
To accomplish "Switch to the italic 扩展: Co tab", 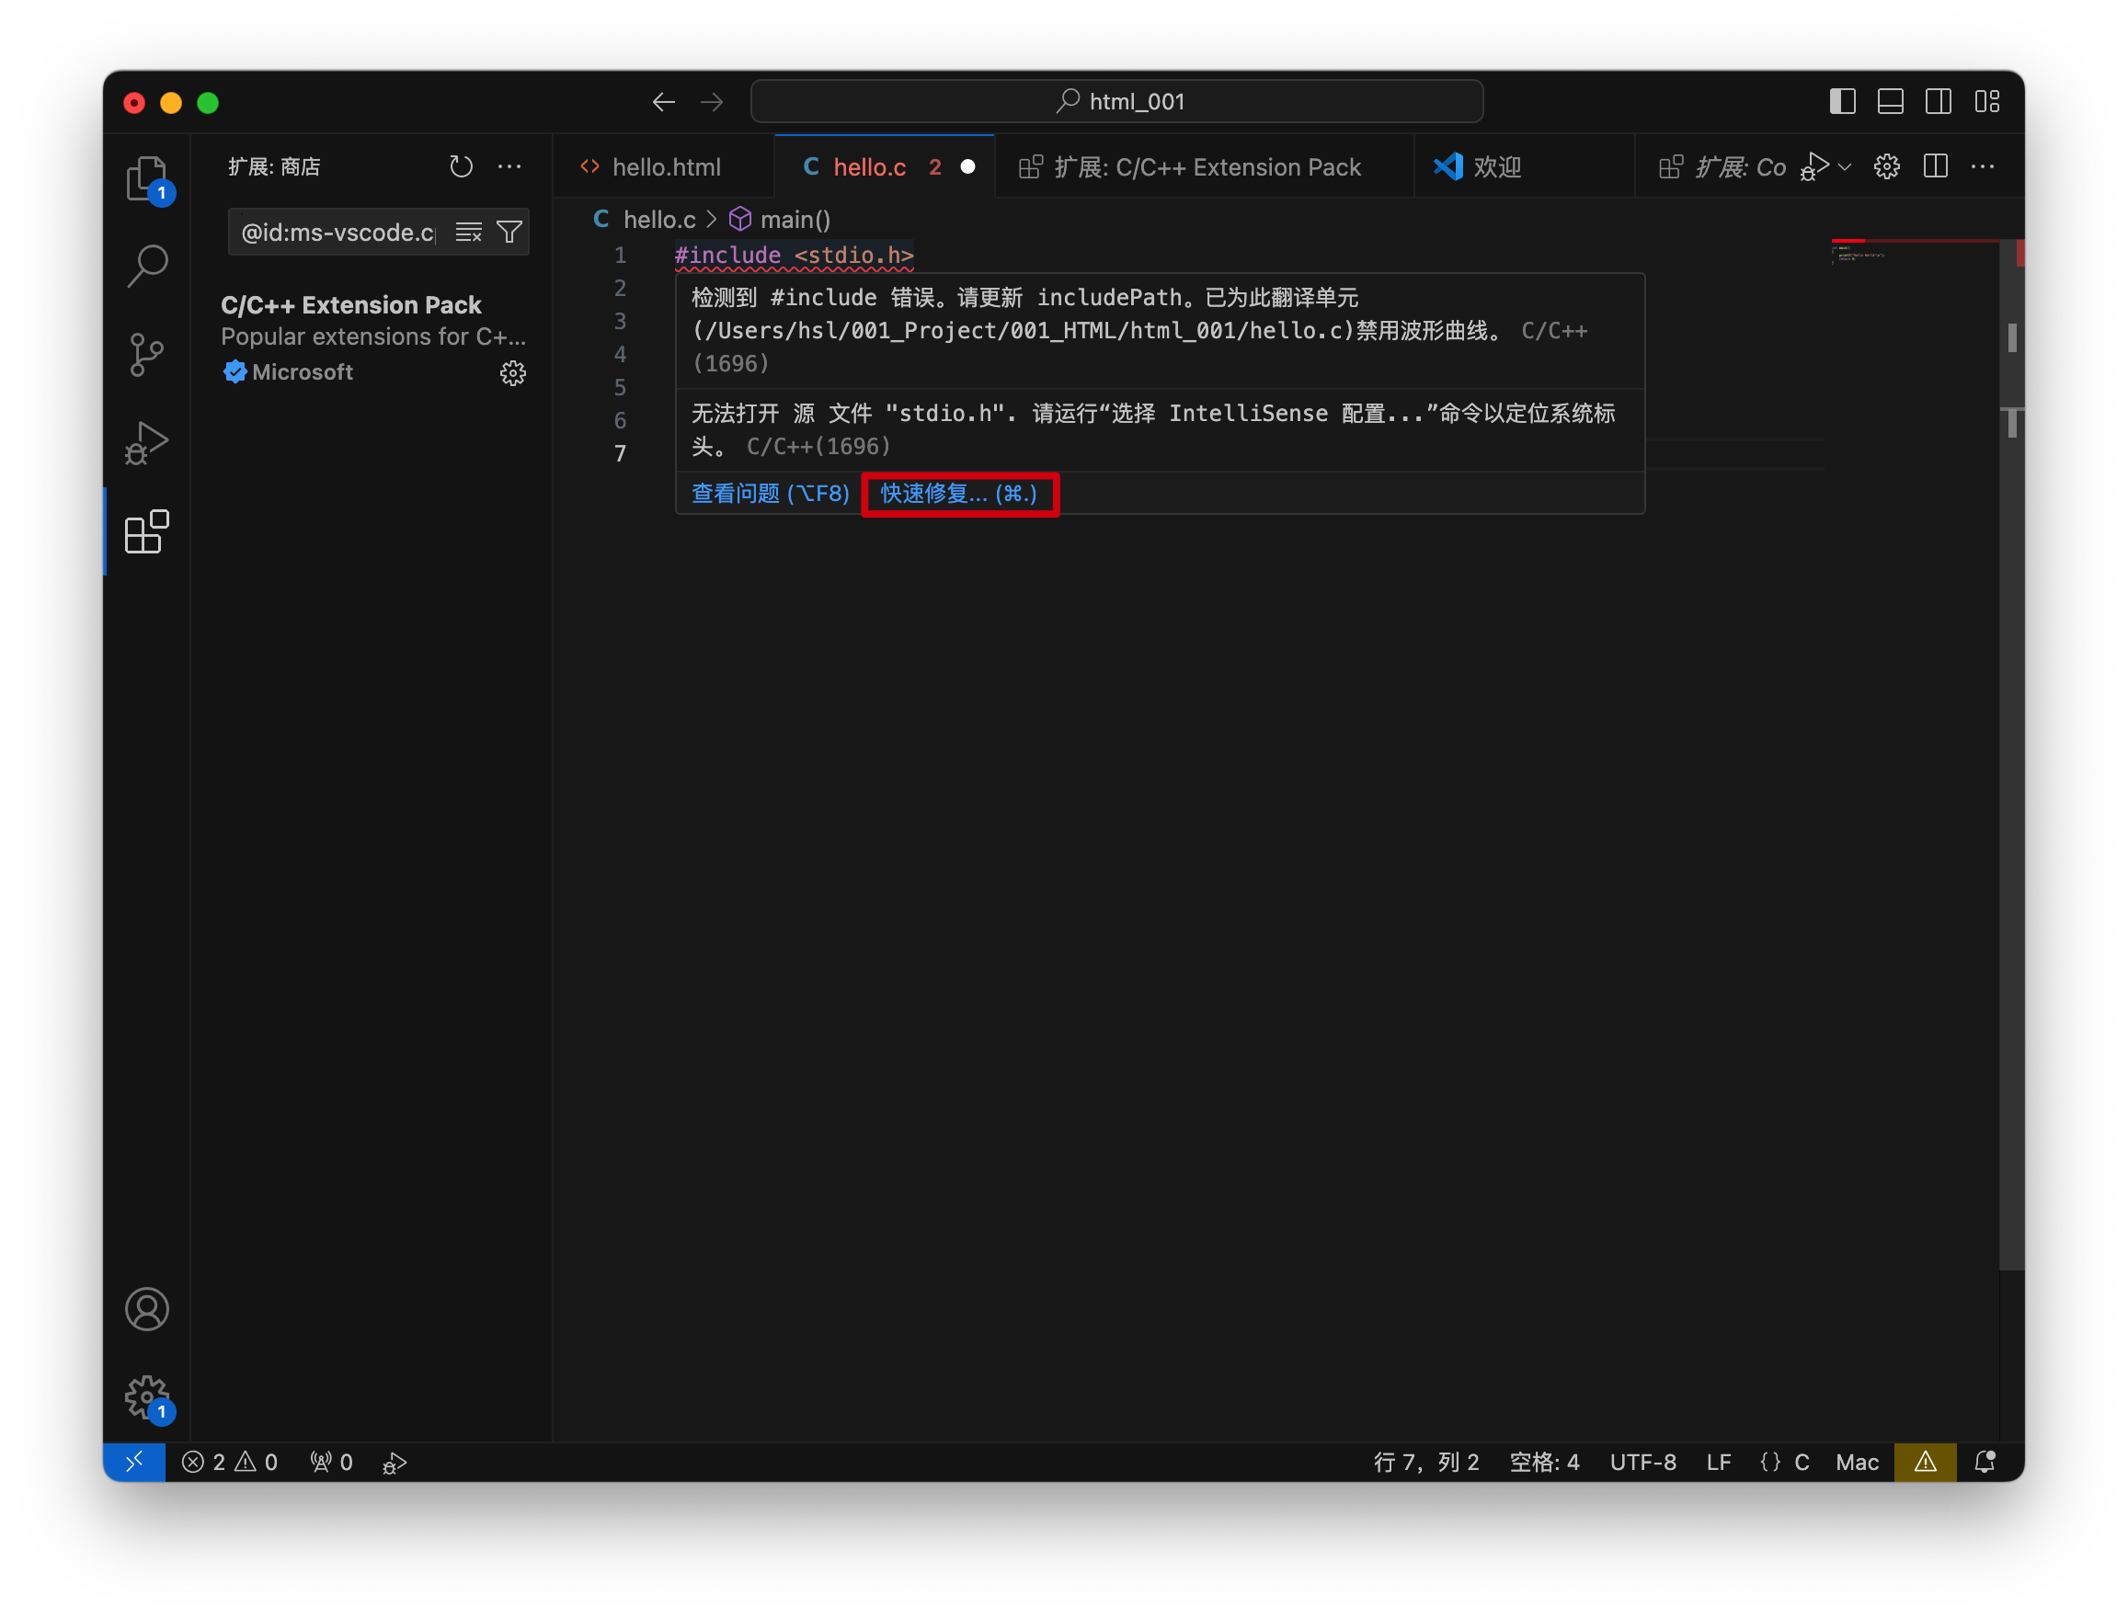I will pos(1722,166).
